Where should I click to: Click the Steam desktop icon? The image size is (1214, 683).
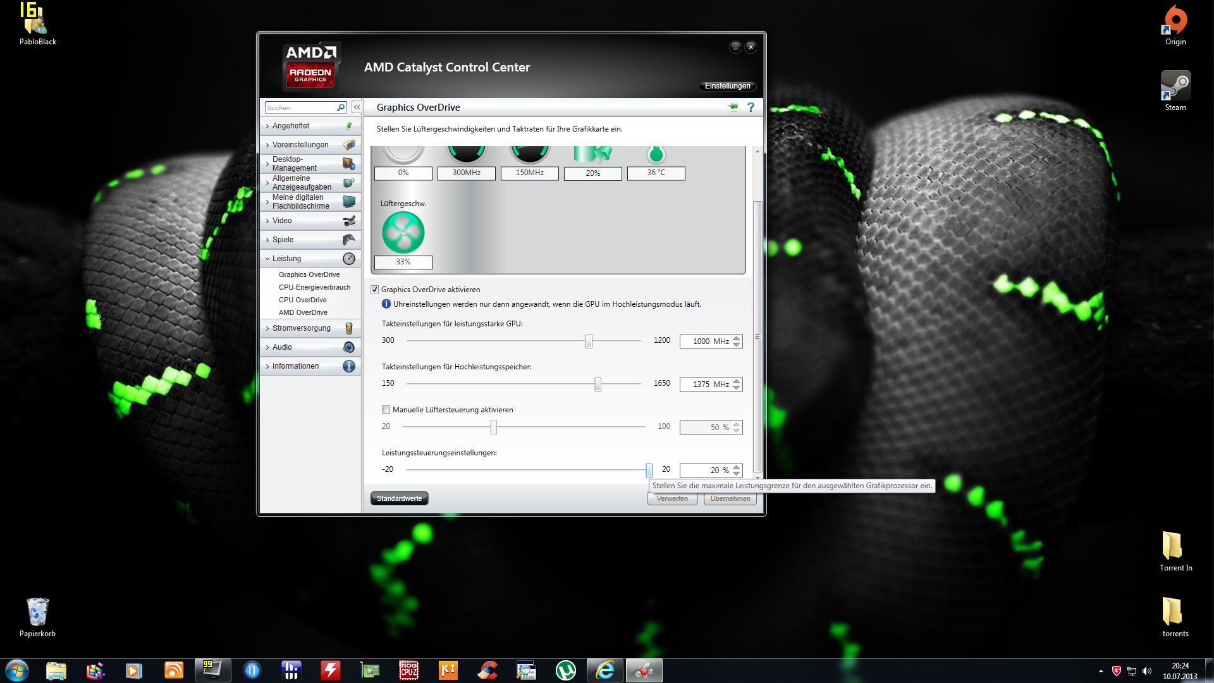(1175, 86)
